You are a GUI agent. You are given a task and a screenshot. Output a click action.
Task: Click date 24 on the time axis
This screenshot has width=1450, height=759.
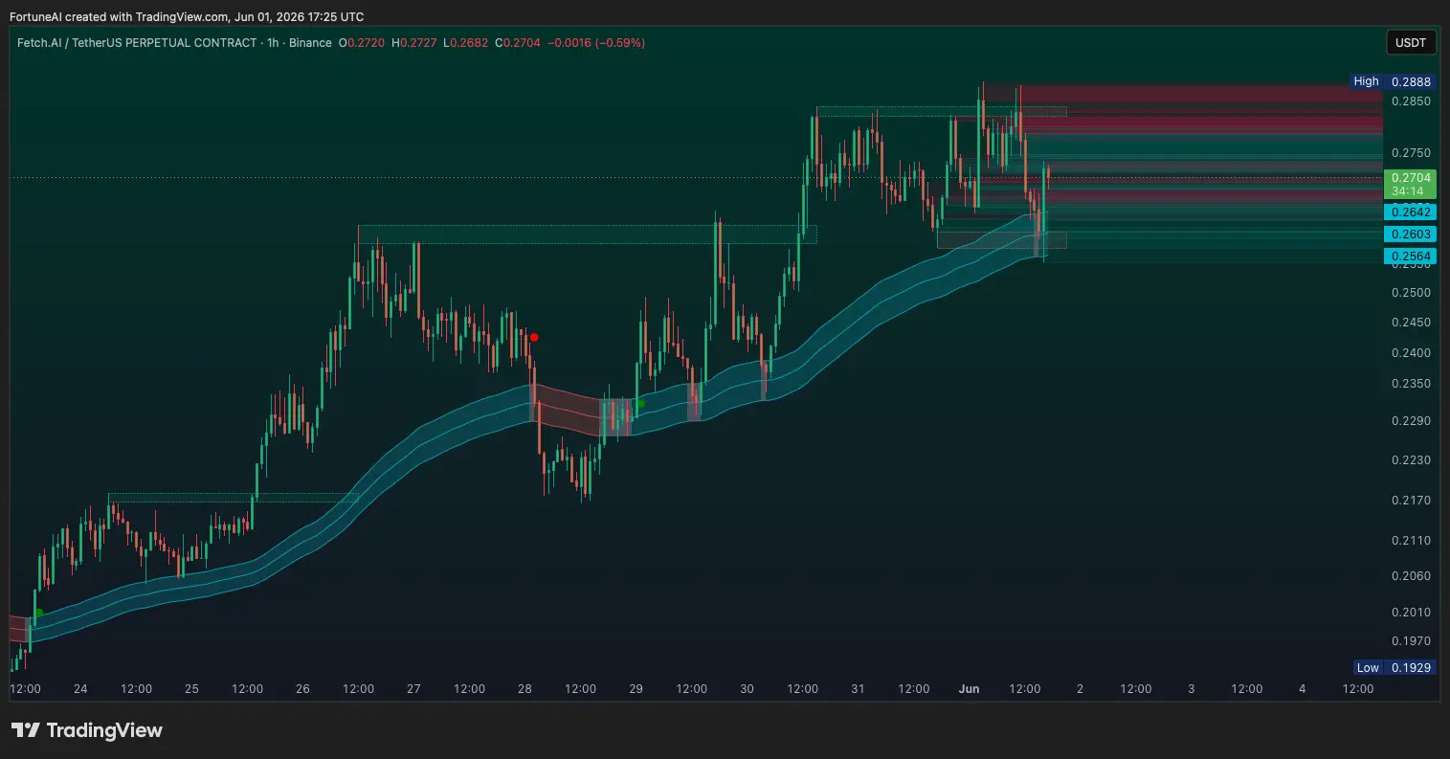(80, 689)
